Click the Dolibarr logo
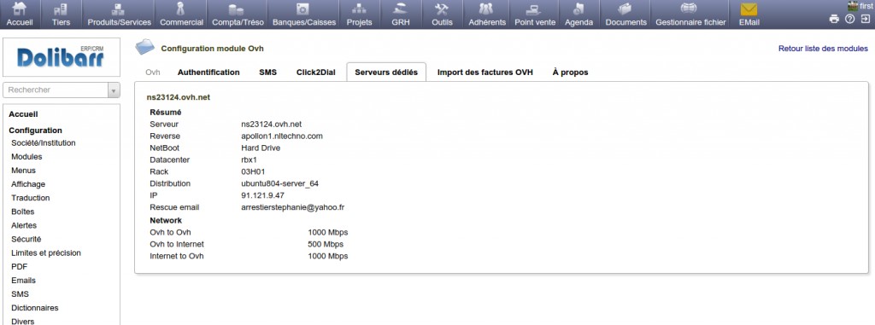 click(x=61, y=57)
